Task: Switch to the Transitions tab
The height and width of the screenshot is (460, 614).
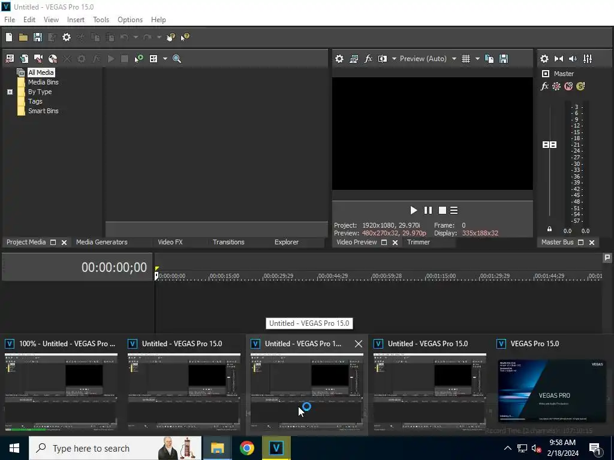Action: point(228,242)
